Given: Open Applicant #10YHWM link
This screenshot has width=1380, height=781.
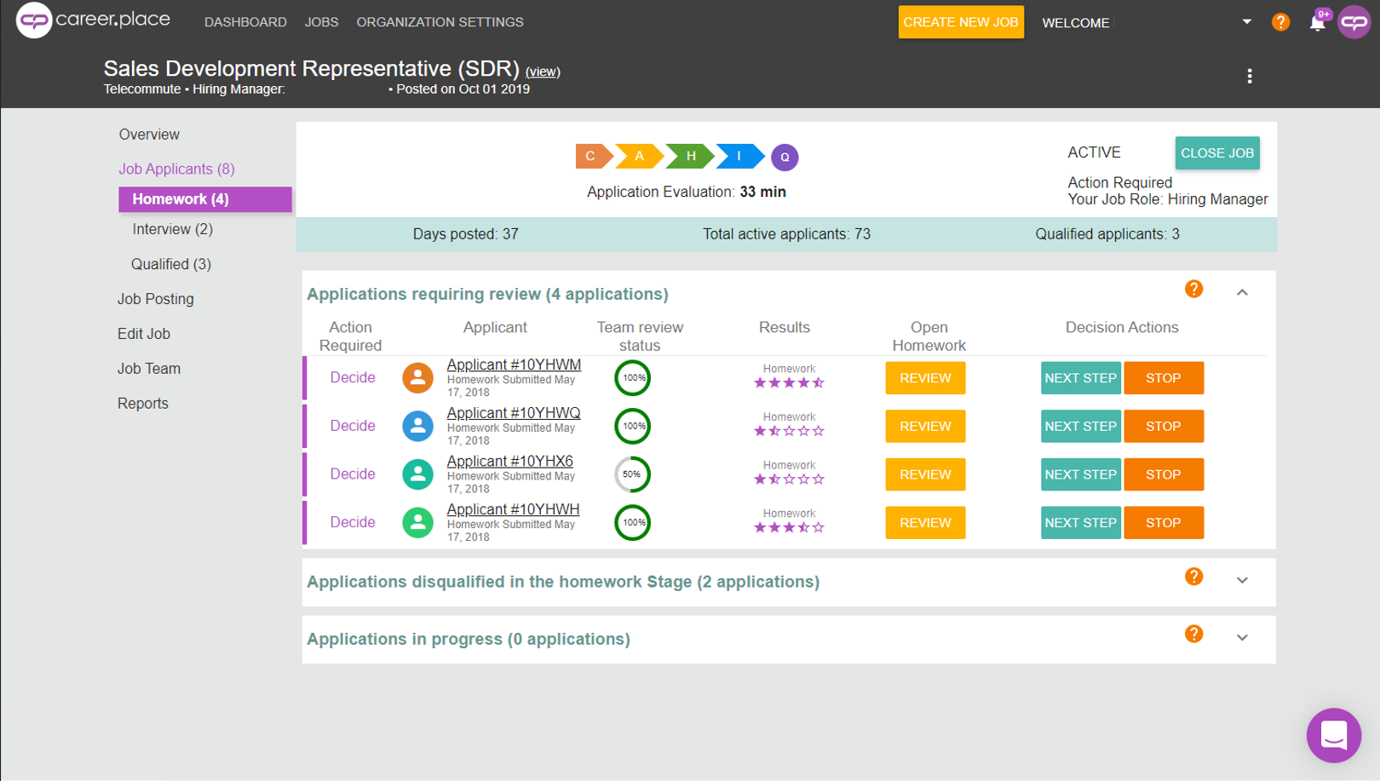Looking at the screenshot, I should coord(514,365).
